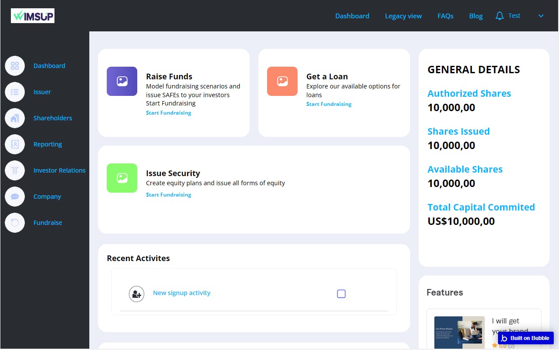Click Start Fundraising under Issue Security
Viewport: 559px width, 350px height.
[x=169, y=195]
